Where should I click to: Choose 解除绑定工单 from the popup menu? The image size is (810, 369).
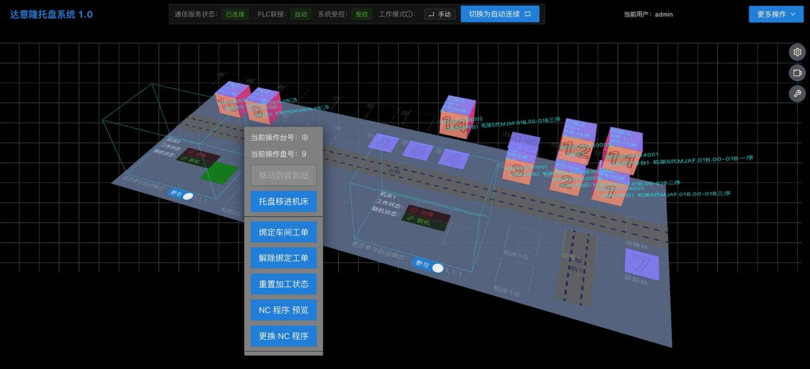(283, 258)
